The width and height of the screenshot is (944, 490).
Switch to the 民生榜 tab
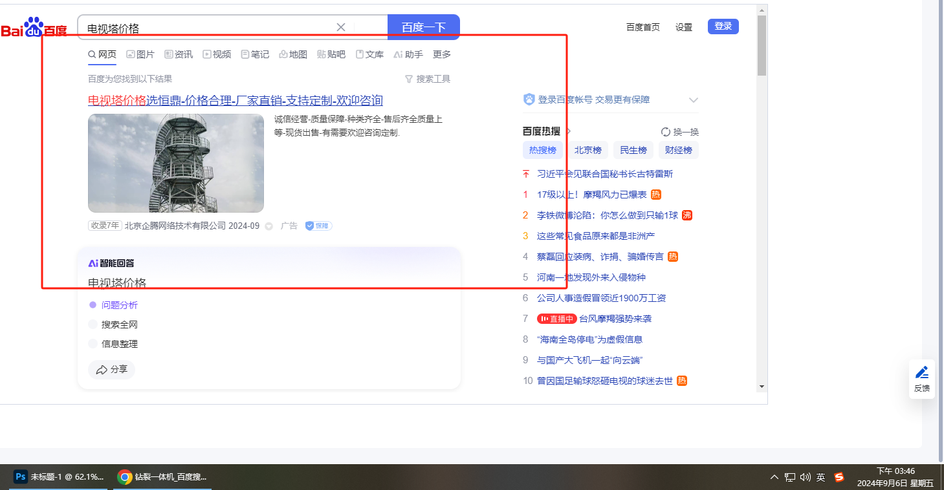633,150
